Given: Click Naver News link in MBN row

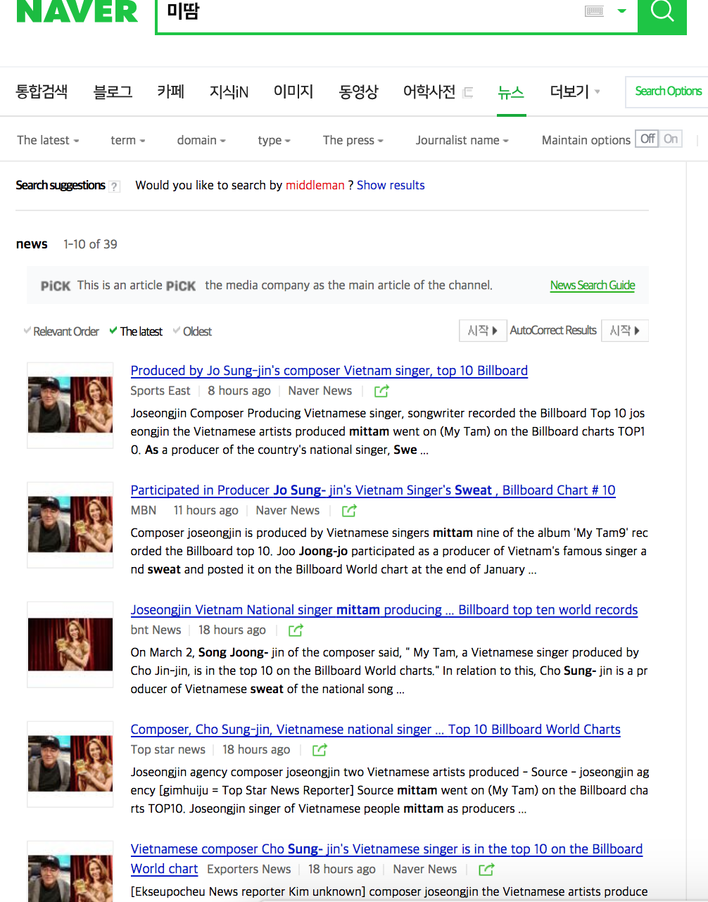Looking at the screenshot, I should pyautogui.click(x=288, y=510).
